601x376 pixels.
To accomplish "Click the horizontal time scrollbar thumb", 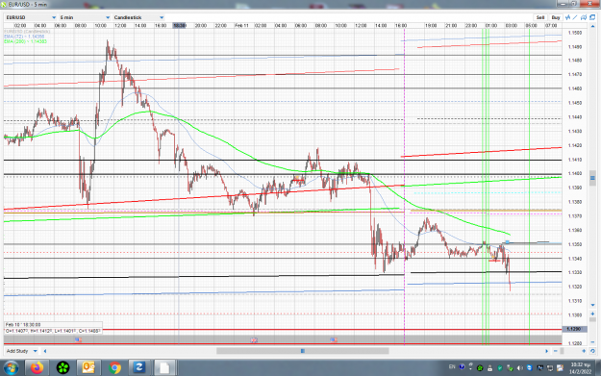I will click(x=302, y=351).
